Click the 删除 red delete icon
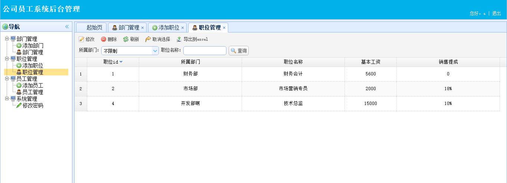The image size is (507, 183). pyautogui.click(x=104, y=39)
